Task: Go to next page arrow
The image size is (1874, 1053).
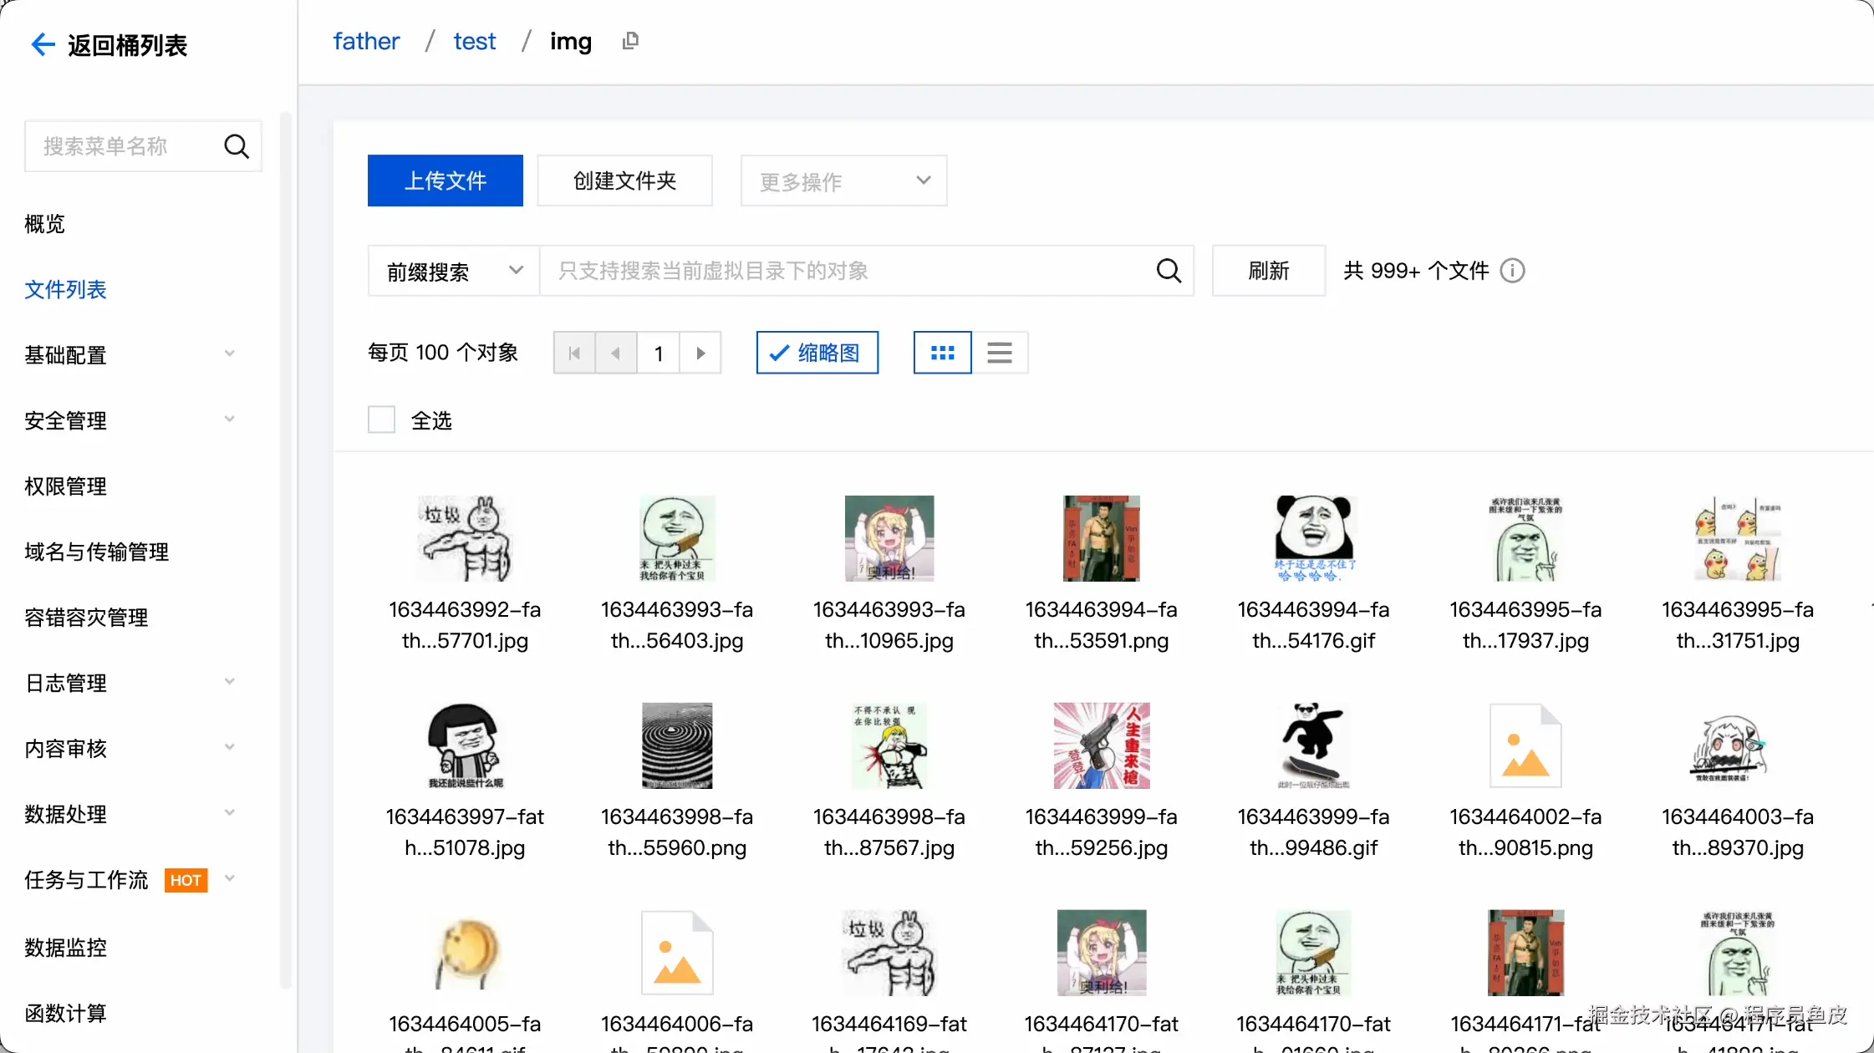Action: (x=700, y=353)
